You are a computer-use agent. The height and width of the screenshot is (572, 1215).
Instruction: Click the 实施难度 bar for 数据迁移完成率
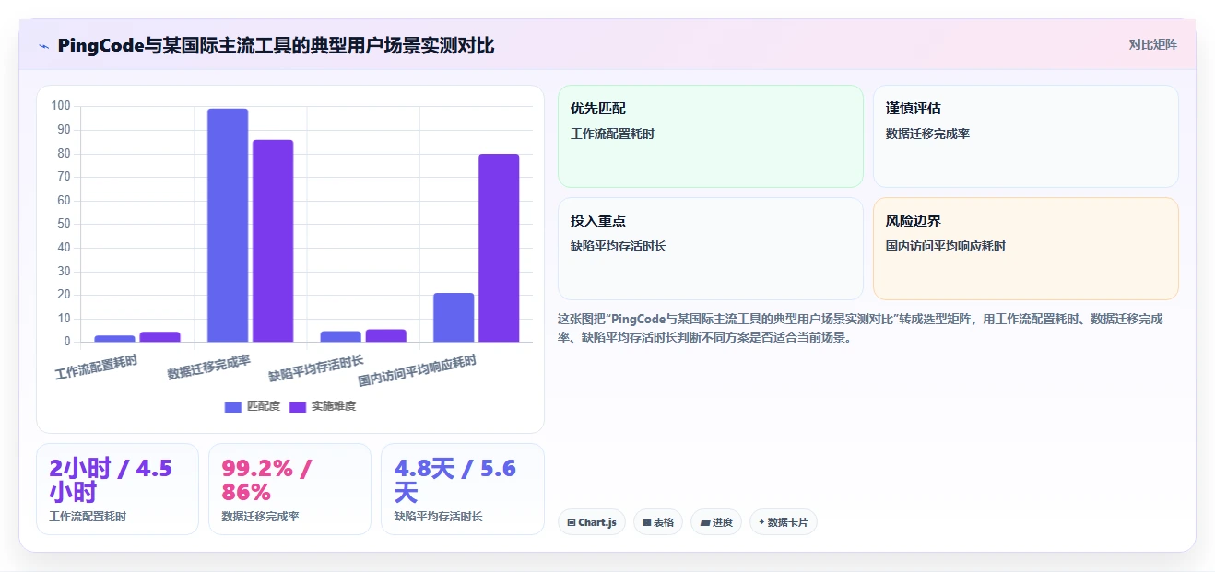coord(273,241)
